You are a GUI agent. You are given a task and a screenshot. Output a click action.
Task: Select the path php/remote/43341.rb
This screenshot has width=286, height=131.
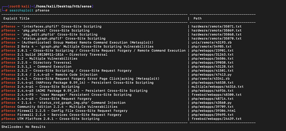[211, 79]
